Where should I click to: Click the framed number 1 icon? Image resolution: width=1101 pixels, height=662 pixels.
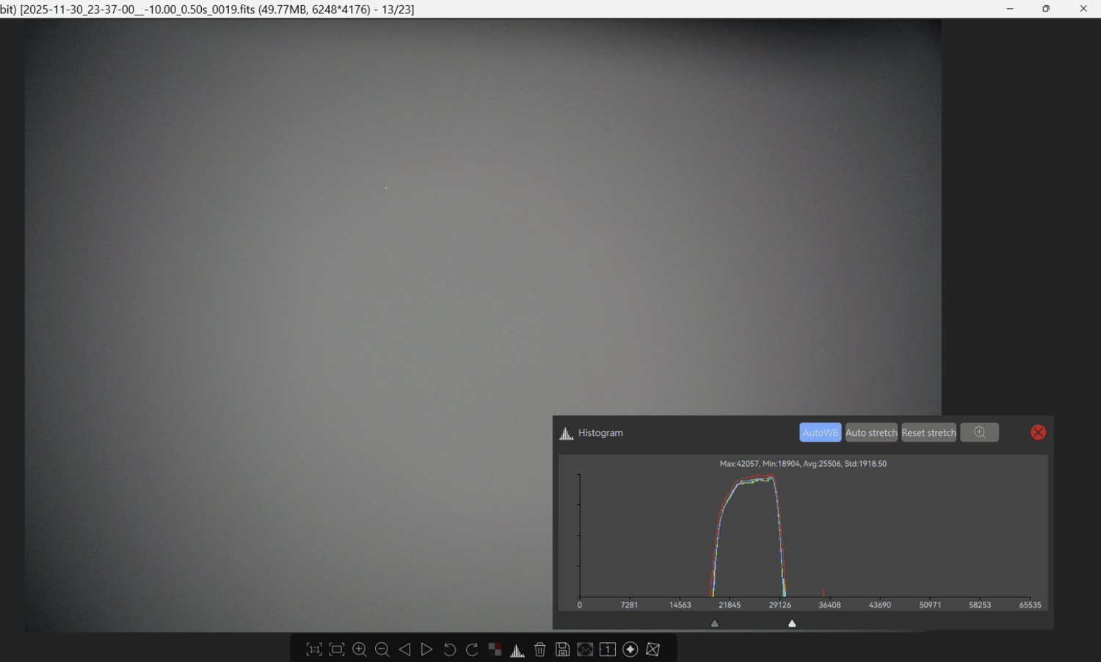[608, 650]
